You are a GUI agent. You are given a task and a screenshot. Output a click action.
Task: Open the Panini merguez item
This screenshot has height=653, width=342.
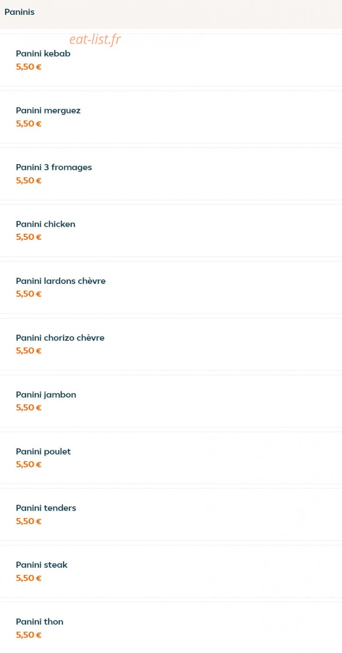(x=171, y=117)
